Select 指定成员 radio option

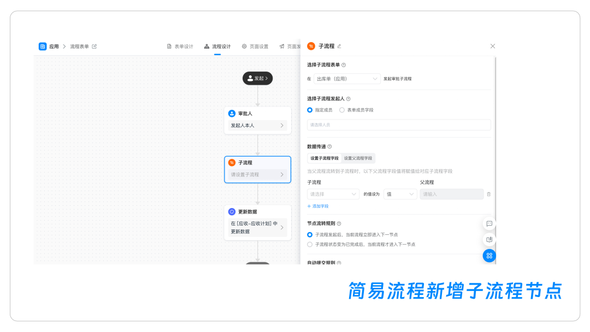(x=310, y=110)
